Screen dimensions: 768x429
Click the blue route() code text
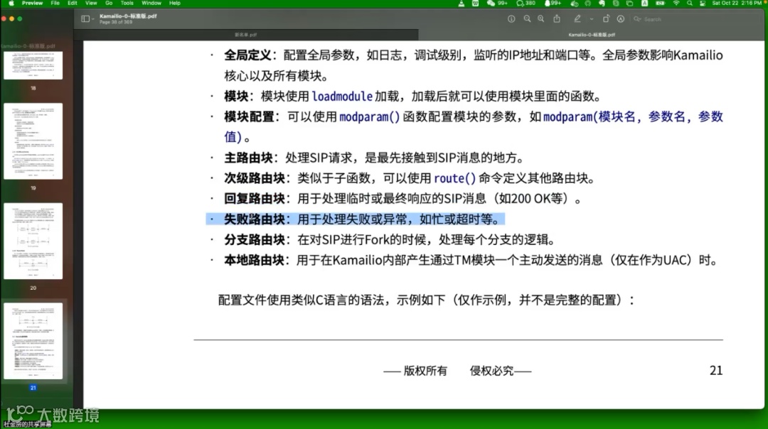click(454, 178)
